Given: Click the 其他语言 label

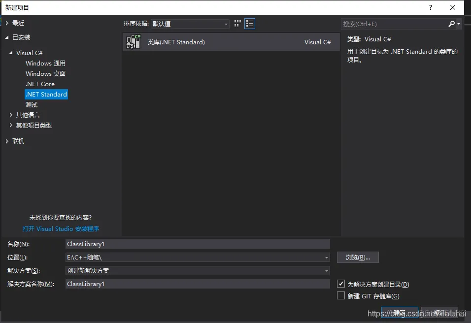Looking at the screenshot, I should pos(28,115).
